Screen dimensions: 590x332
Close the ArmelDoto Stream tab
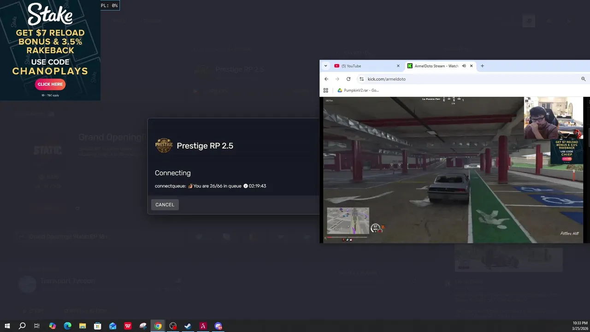tap(471, 66)
